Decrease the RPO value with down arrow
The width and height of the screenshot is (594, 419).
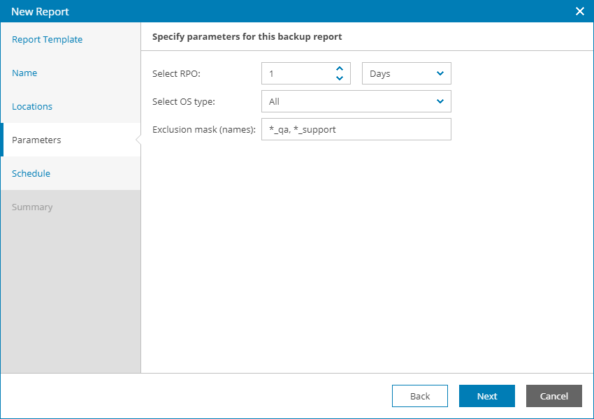point(340,78)
